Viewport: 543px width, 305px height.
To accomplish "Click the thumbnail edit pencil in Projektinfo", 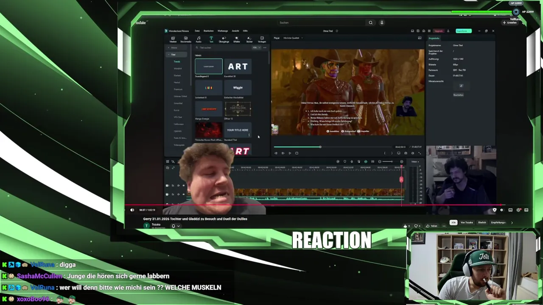I will pyautogui.click(x=461, y=86).
